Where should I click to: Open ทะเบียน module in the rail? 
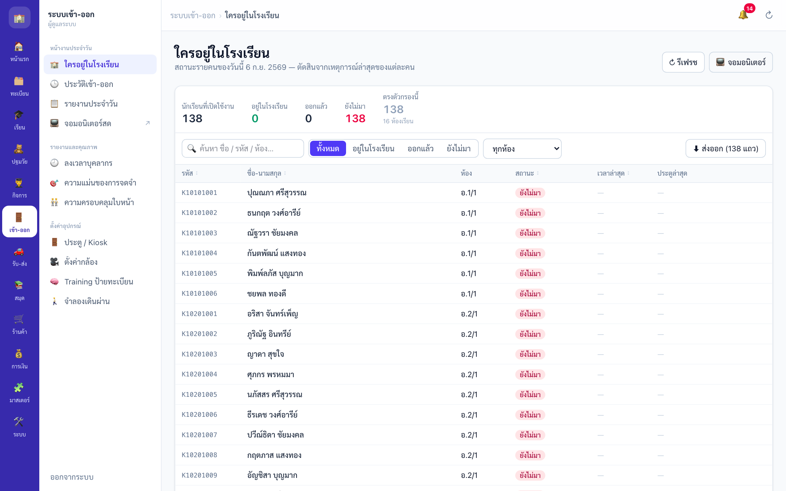click(20, 86)
